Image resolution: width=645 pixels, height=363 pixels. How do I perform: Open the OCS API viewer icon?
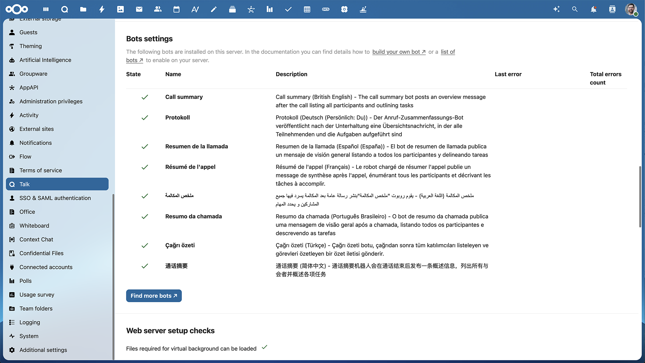tap(326, 9)
